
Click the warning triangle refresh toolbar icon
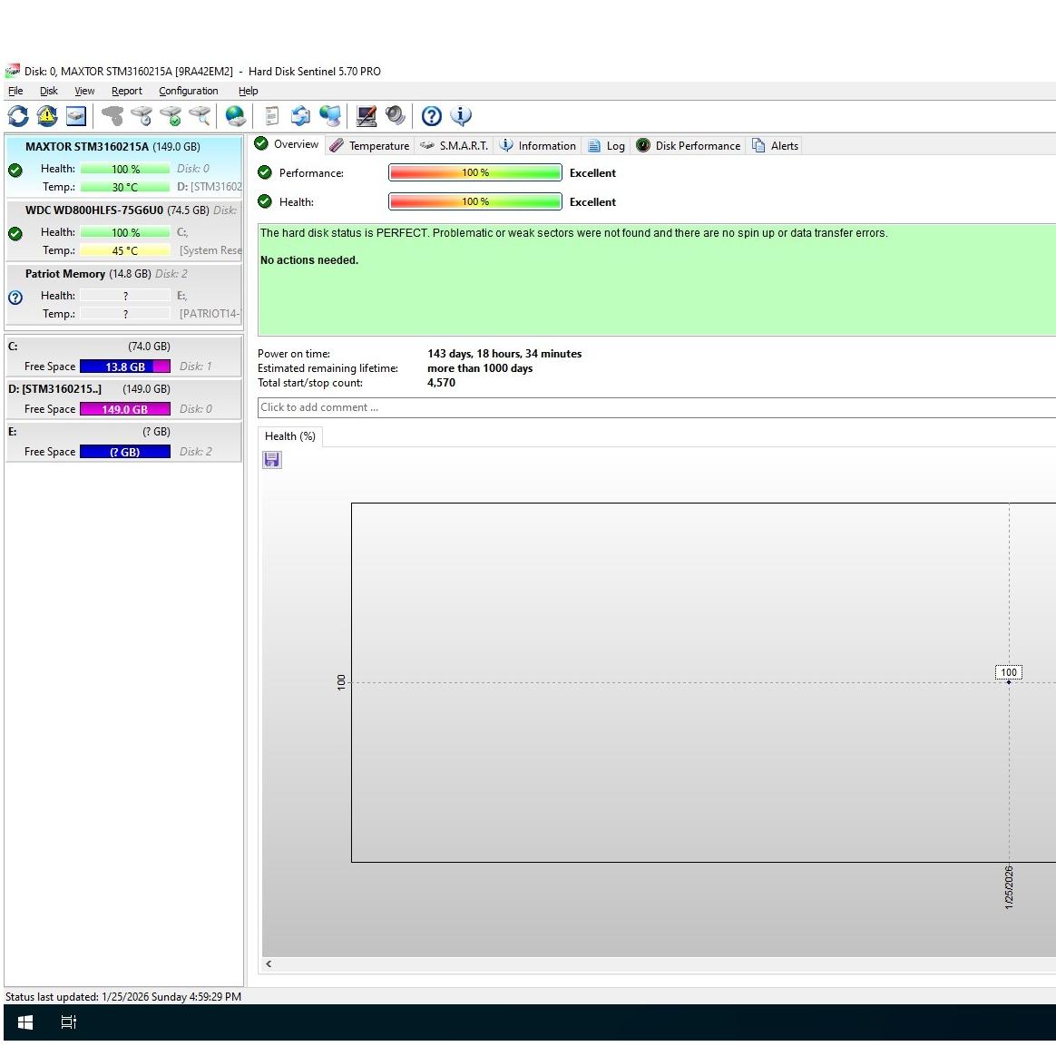coord(47,116)
